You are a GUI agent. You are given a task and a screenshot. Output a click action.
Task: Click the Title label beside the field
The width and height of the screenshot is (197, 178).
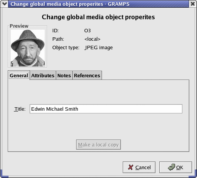tap(20, 109)
